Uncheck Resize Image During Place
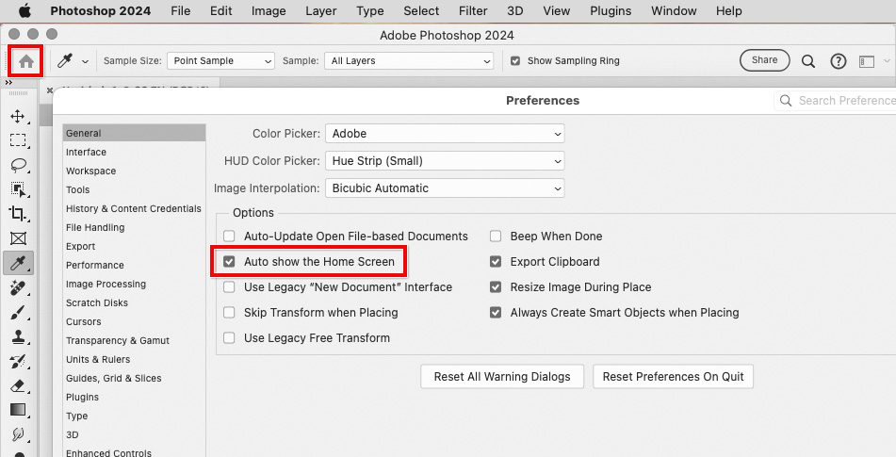This screenshot has width=896, height=457. coord(496,286)
